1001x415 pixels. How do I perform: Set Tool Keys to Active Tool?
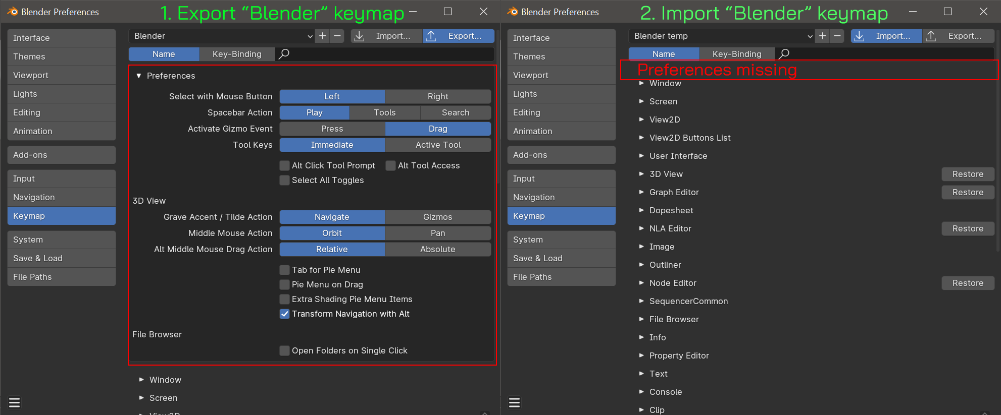(438, 145)
